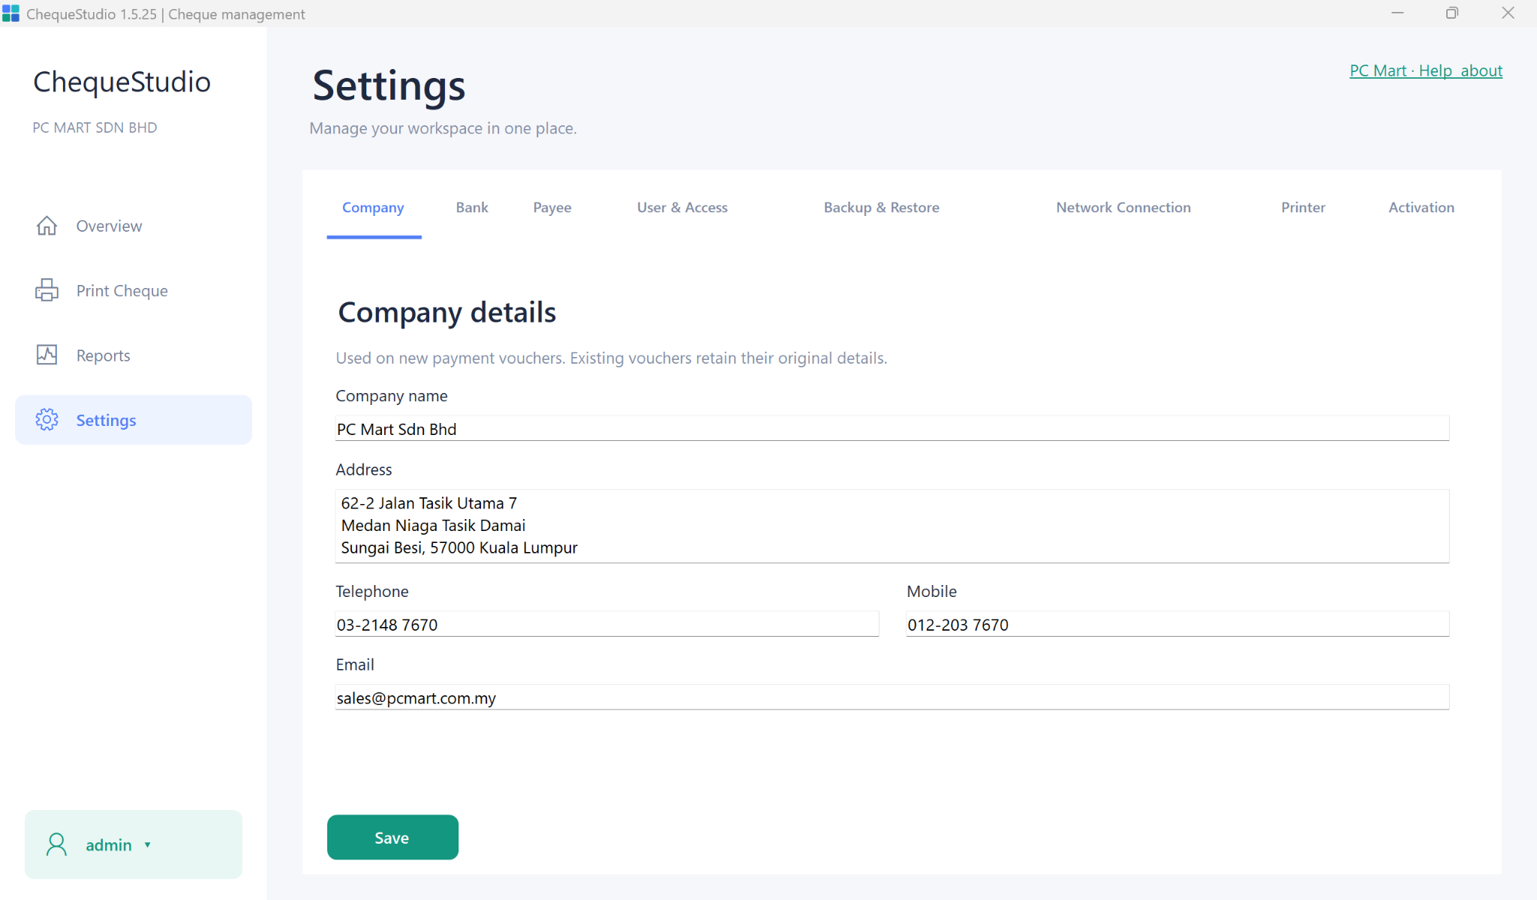Open the Network Connection tab

pos(1123,208)
